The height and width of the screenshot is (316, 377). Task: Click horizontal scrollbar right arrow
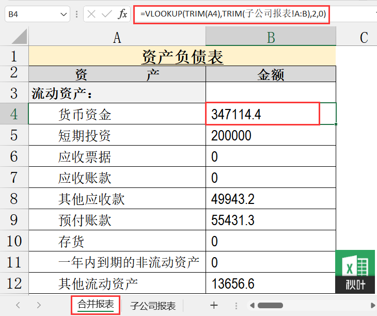pyautogui.click(x=373, y=306)
